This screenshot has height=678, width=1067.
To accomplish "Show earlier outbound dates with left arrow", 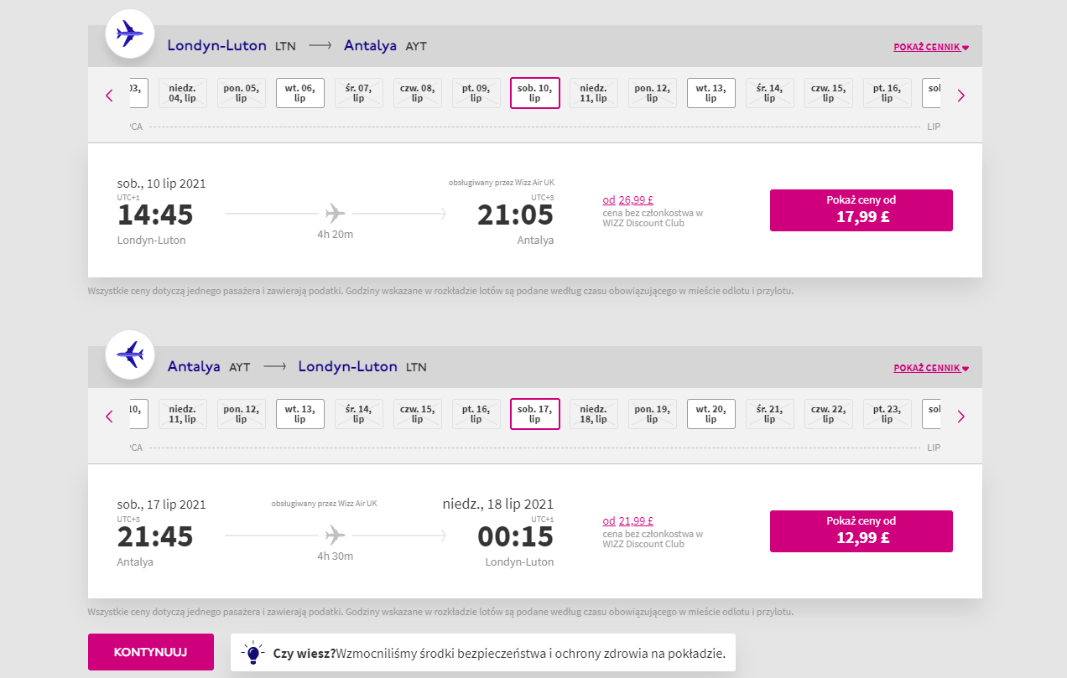I will point(109,96).
